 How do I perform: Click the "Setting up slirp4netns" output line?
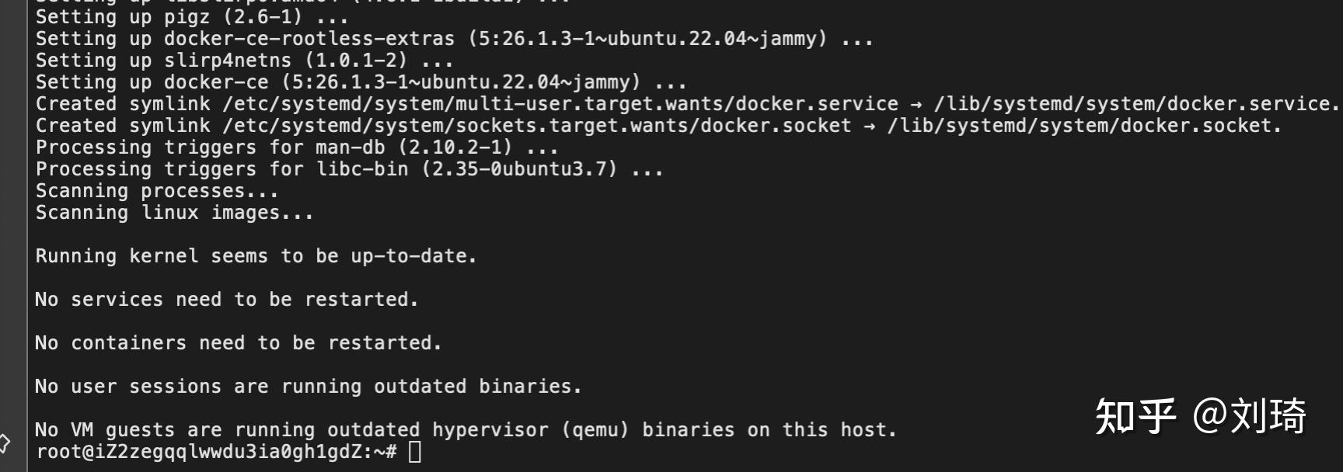(x=244, y=61)
